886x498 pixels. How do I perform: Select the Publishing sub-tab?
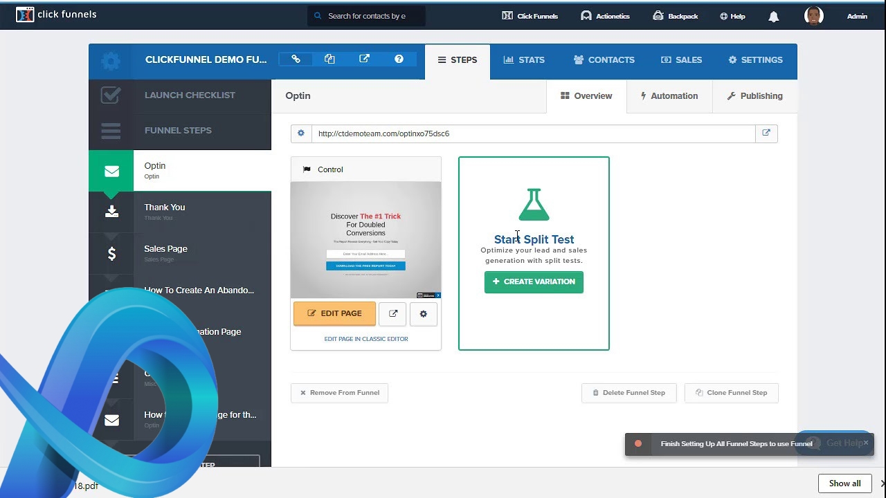[755, 96]
